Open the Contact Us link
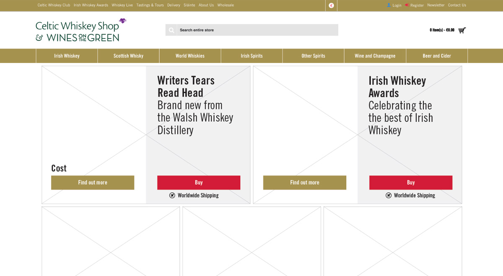Viewport: 503px width, 276px height. pyautogui.click(x=457, y=5)
